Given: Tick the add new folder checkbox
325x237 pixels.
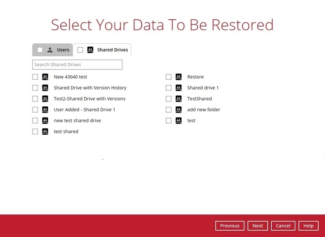Looking at the screenshot, I should tap(168, 110).
